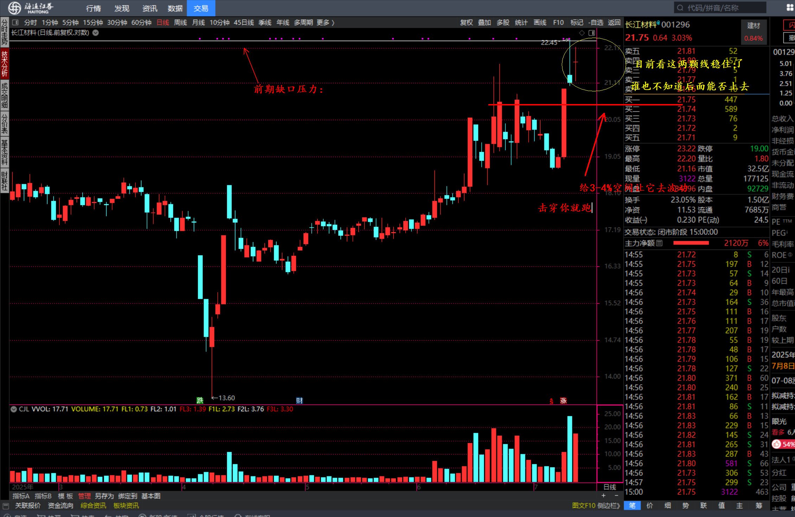Open the chart settings dropdown beside 长江材料 title
This screenshot has height=517, width=795.
(x=95, y=33)
